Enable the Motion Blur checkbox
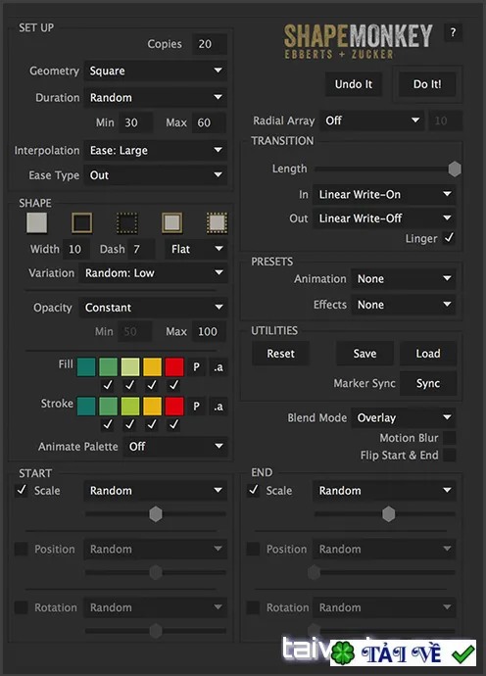The width and height of the screenshot is (486, 676). pyautogui.click(x=449, y=438)
